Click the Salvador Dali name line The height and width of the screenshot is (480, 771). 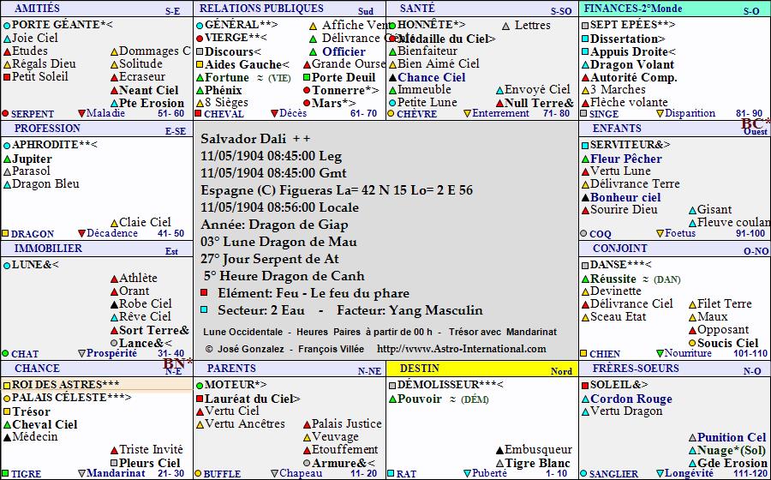(x=255, y=139)
